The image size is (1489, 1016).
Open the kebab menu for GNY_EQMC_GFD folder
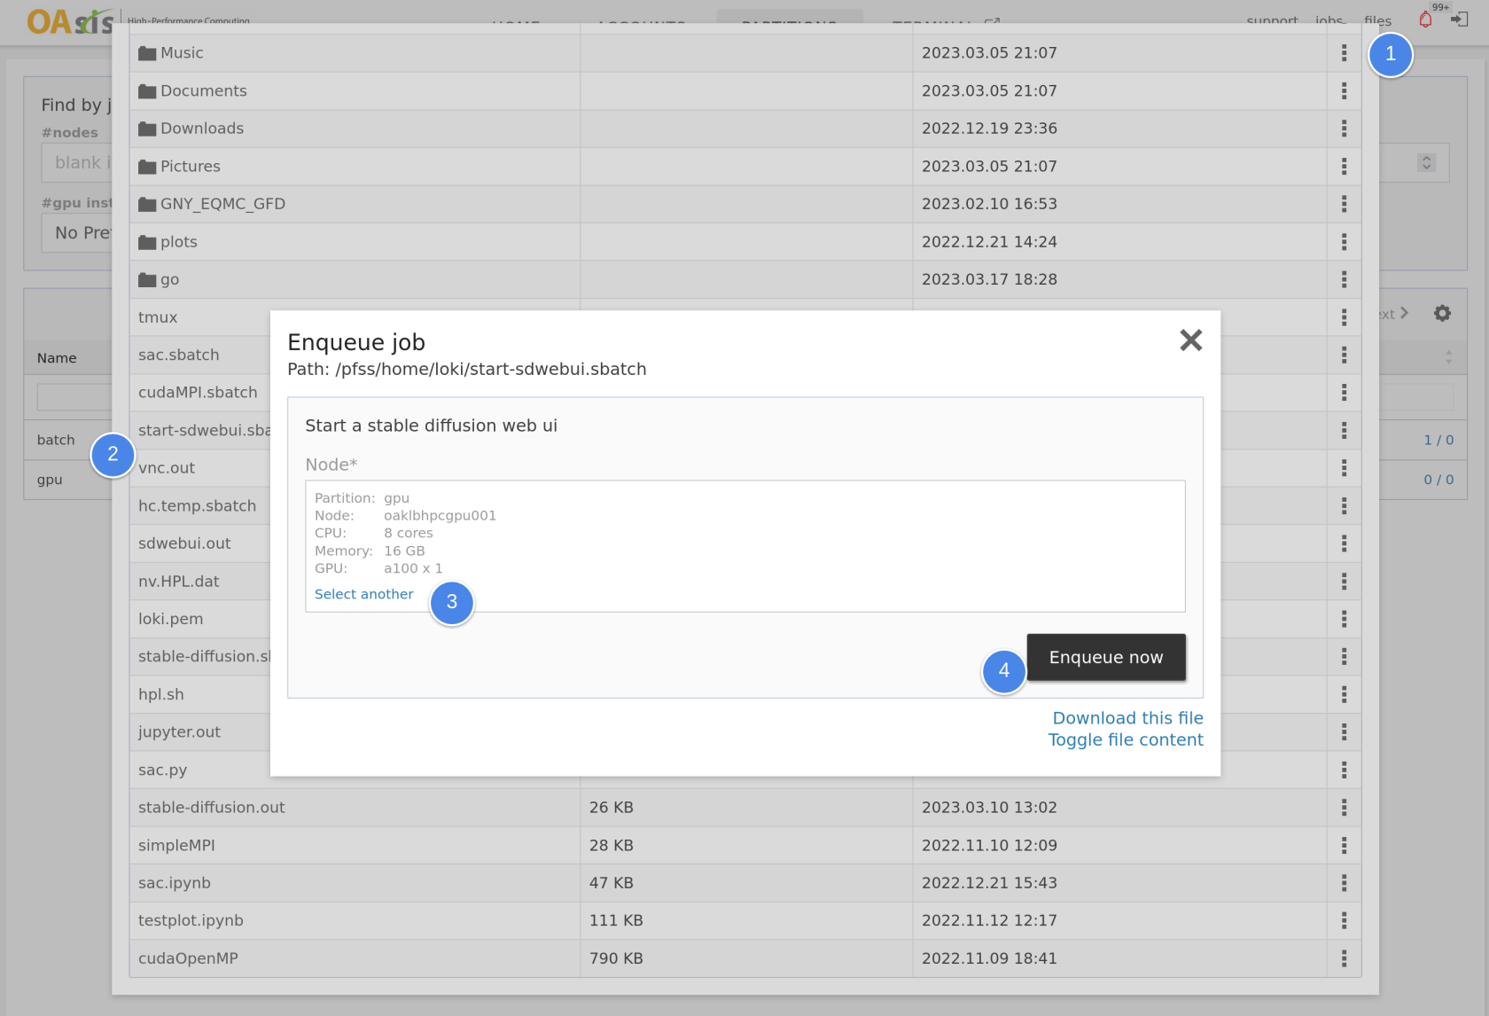click(1344, 204)
